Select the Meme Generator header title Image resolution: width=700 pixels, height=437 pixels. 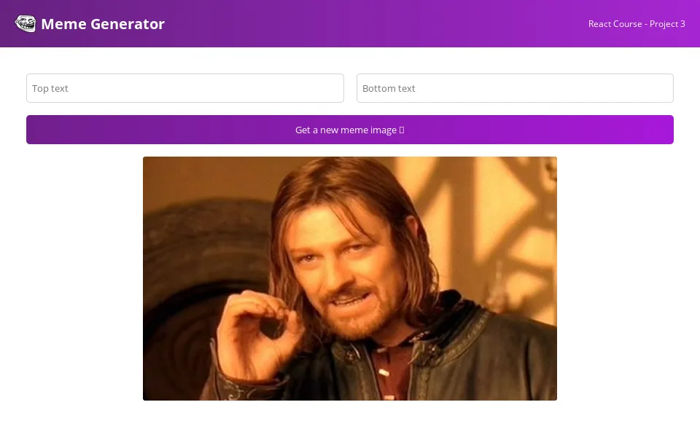(x=103, y=23)
